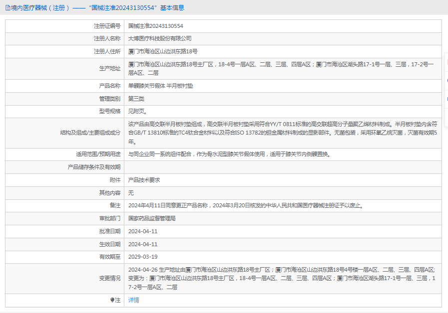Click the address 厦门市海沧区山边洪东路18号

pyautogui.click(x=163, y=51)
